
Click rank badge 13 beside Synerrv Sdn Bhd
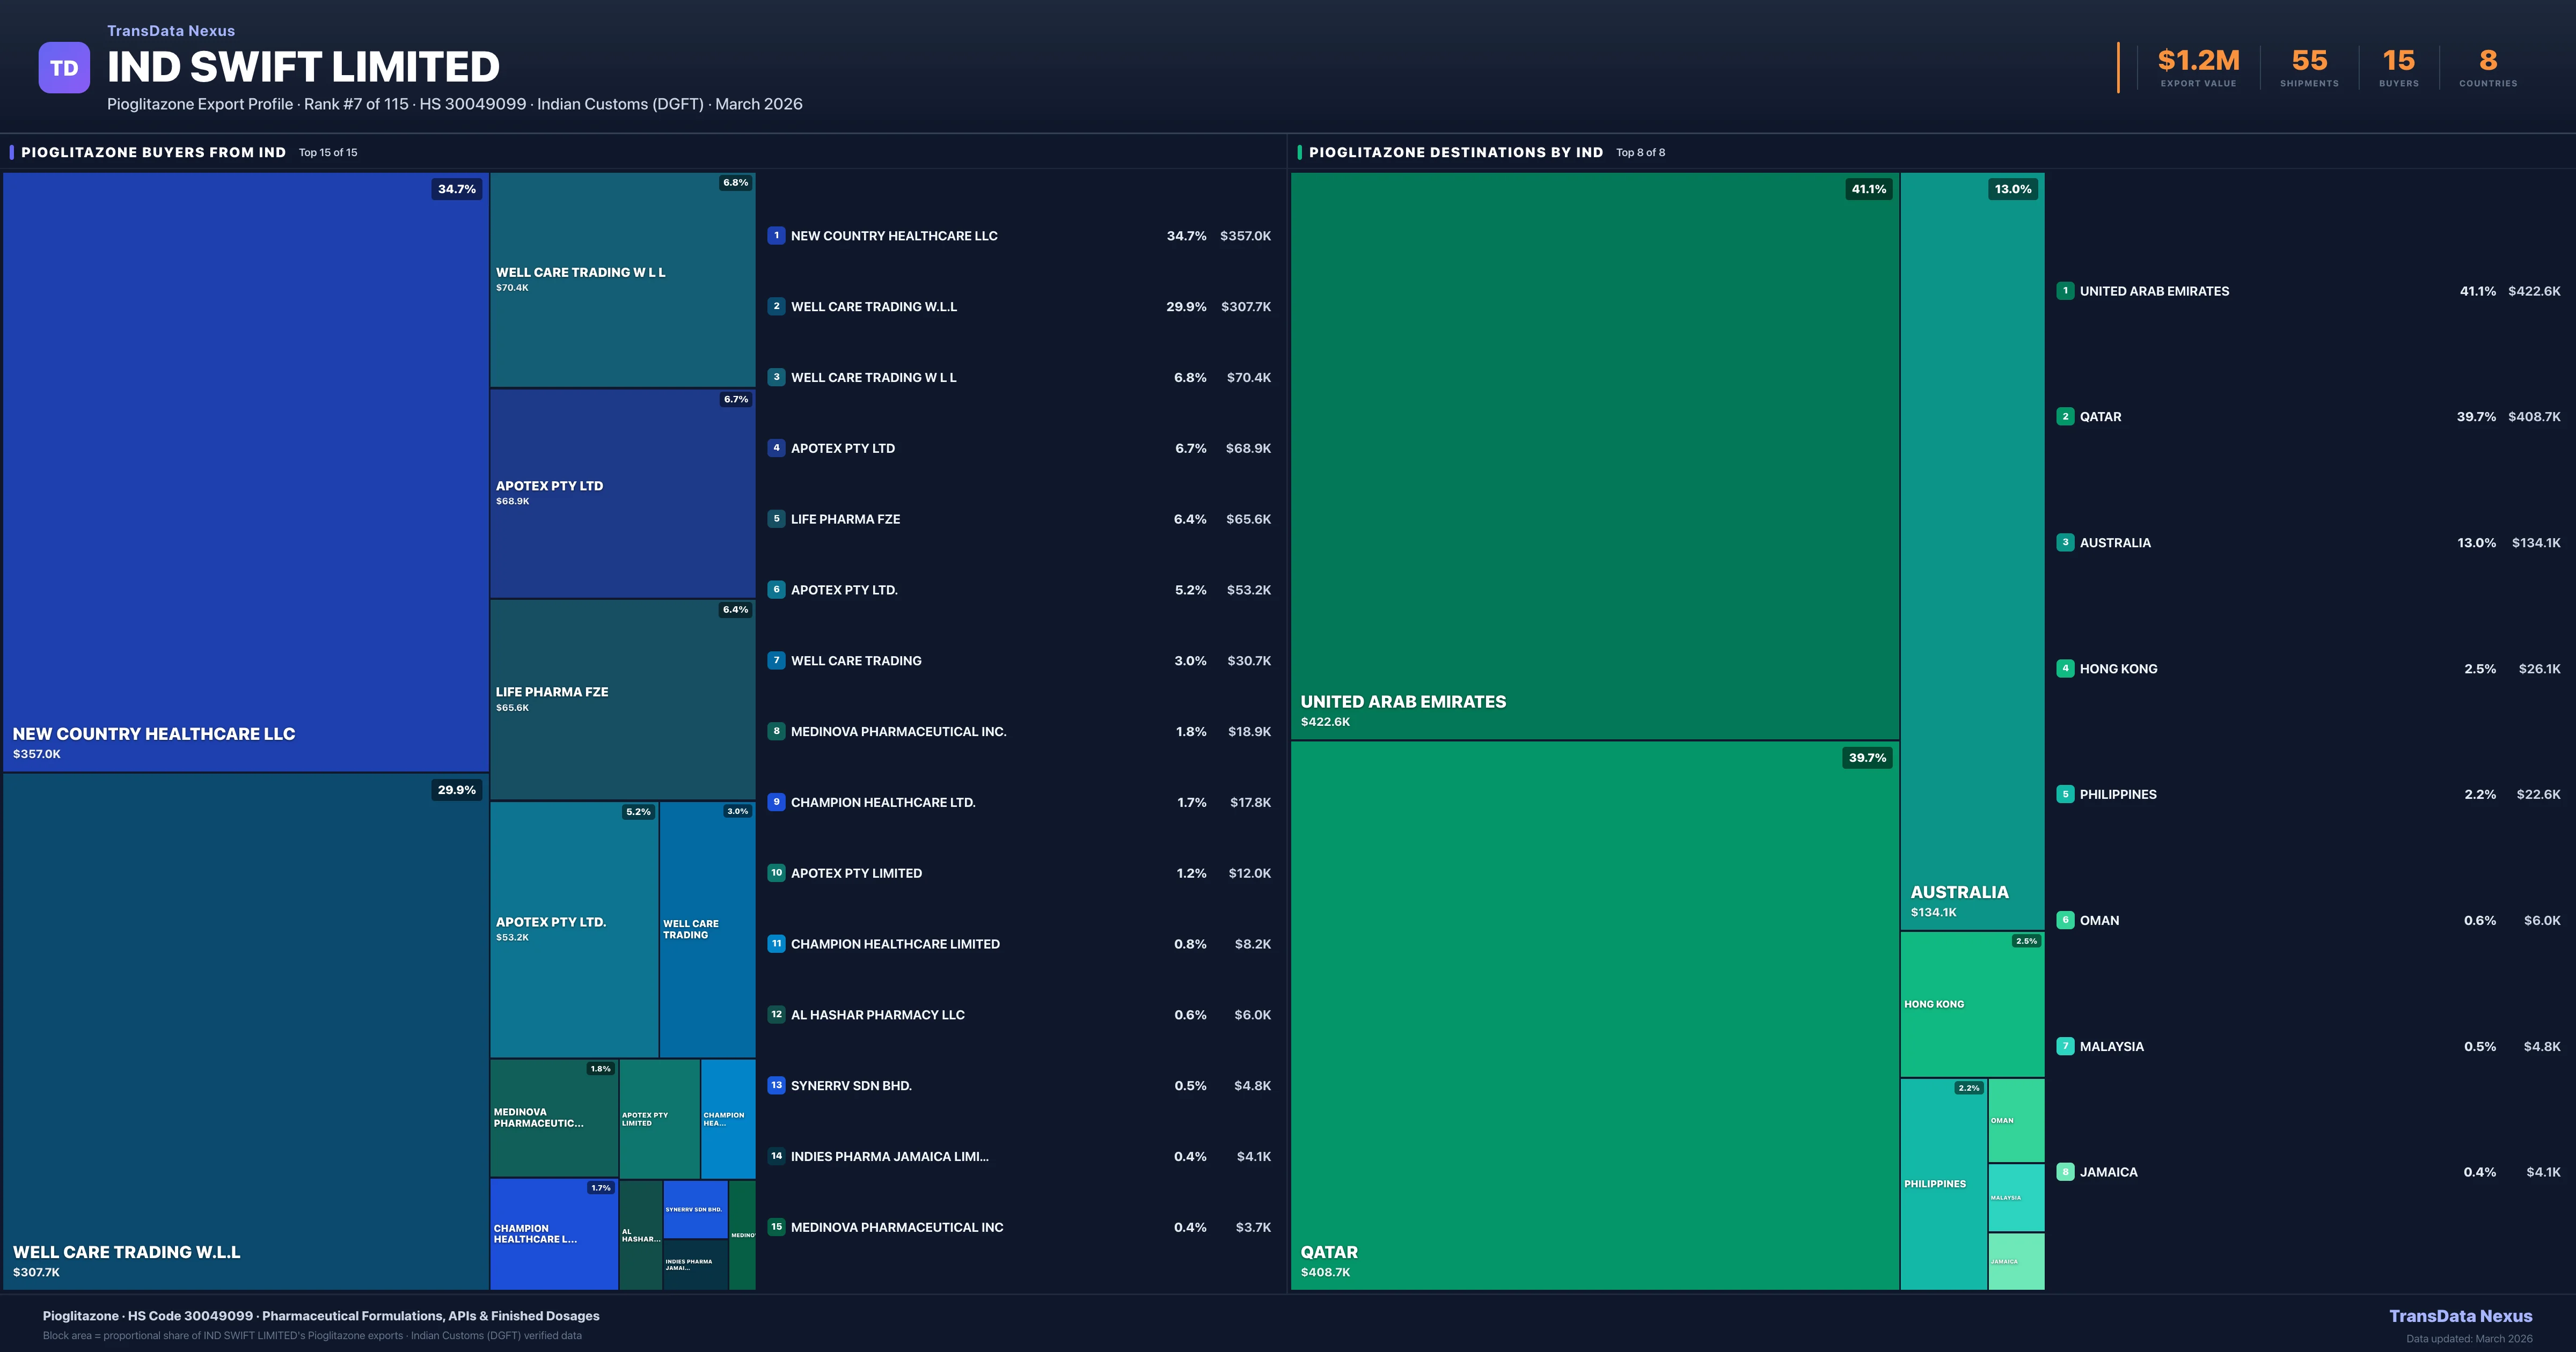coord(776,1085)
